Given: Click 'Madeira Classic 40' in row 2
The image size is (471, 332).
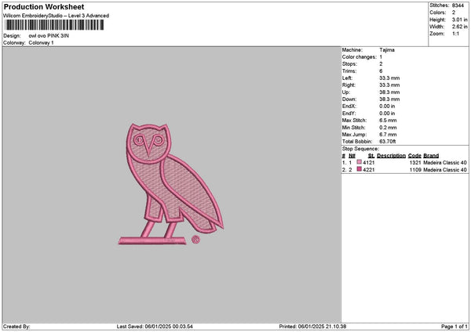Looking at the screenshot, I should click(445, 170).
